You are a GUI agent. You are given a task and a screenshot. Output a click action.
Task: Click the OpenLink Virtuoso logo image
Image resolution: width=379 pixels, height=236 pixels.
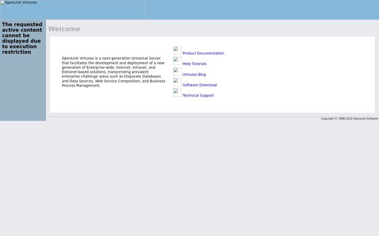tap(72, 9)
